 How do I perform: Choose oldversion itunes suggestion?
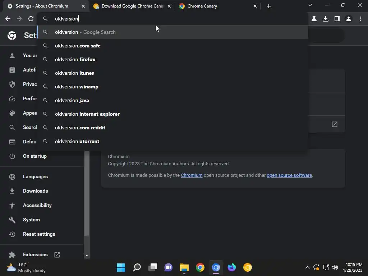click(172, 73)
